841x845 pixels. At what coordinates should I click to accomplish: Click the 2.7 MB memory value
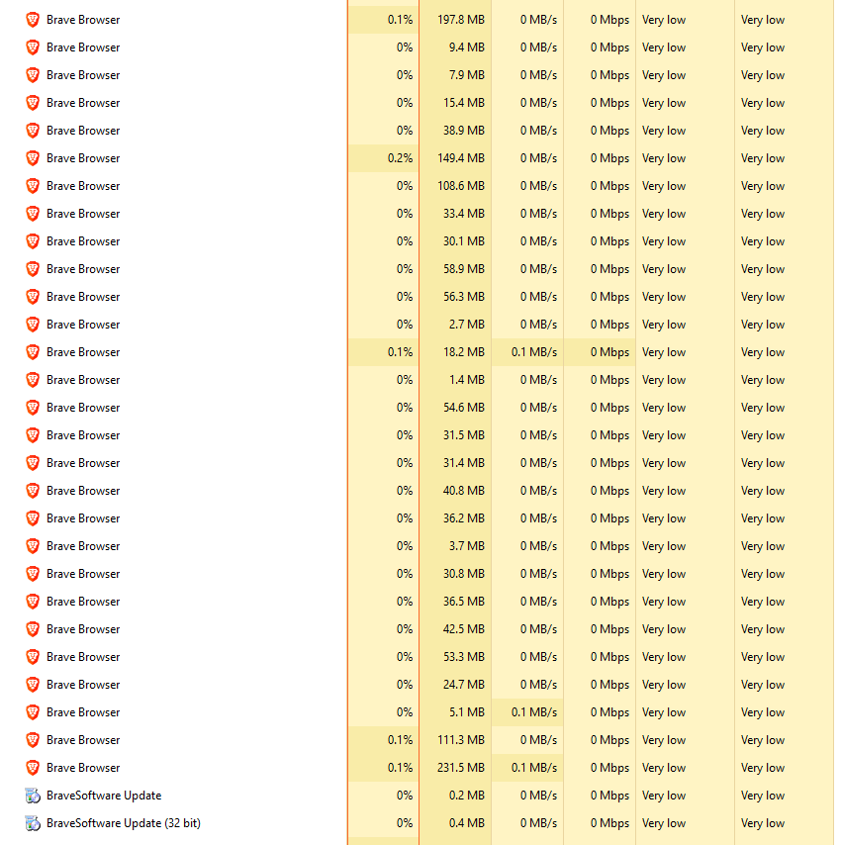tap(467, 325)
